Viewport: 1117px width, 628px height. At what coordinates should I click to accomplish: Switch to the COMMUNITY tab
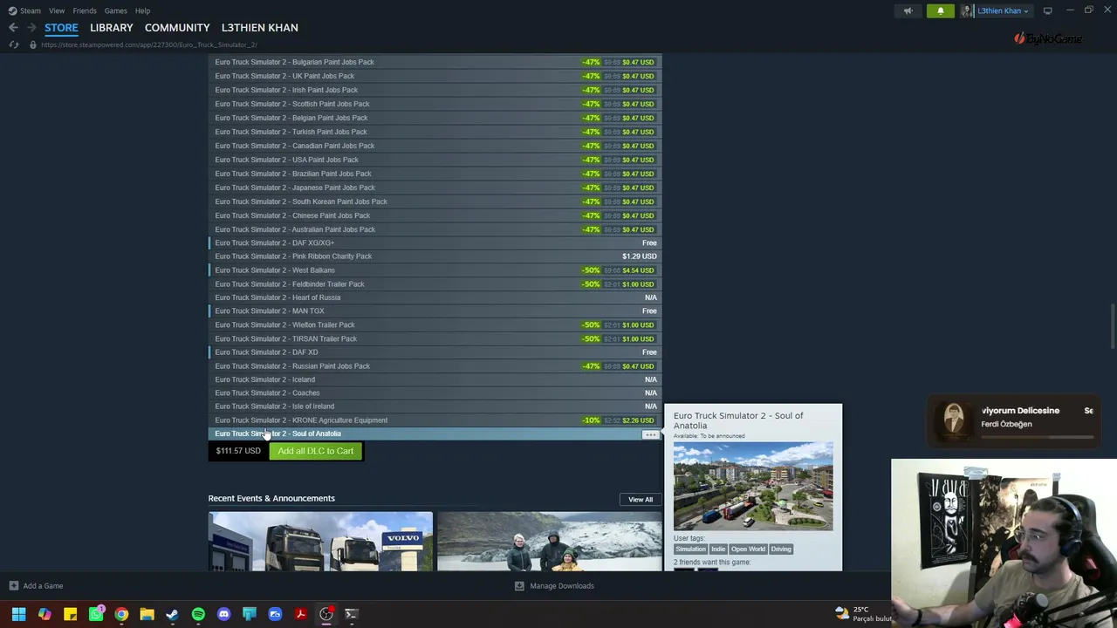tap(177, 28)
